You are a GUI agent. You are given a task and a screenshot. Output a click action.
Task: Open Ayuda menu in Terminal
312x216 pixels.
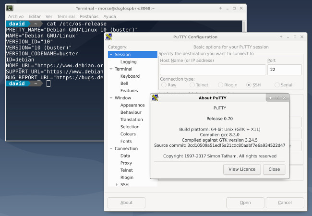[x=109, y=16]
